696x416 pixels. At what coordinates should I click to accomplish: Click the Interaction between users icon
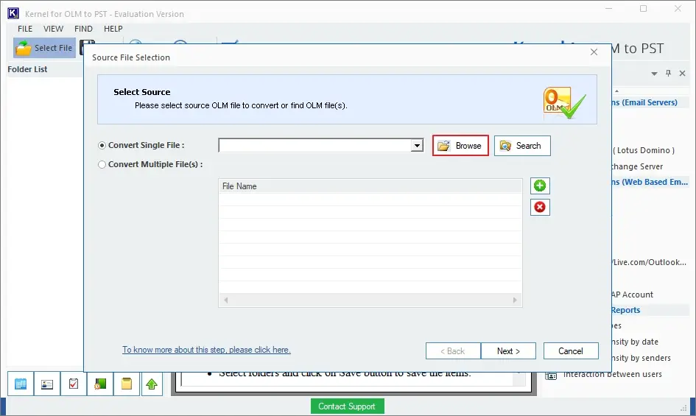pyautogui.click(x=551, y=376)
